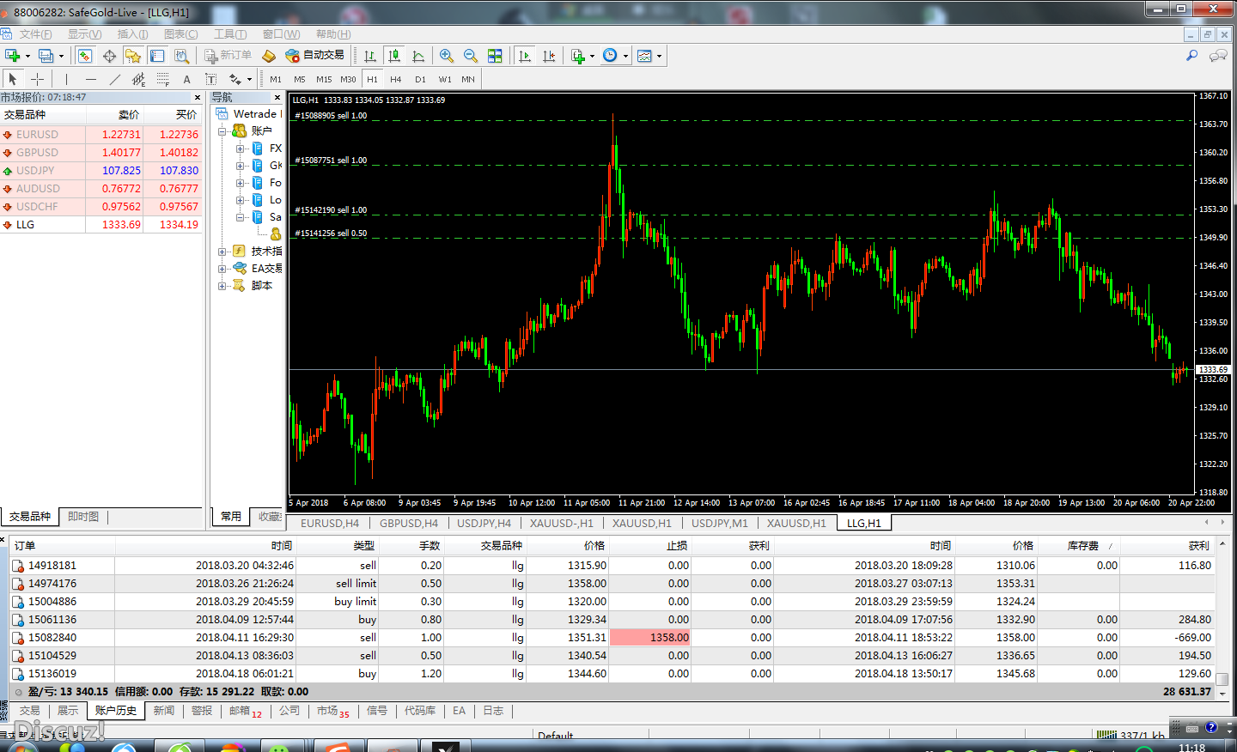Viewport: 1237px width, 752px height.
Task: Select the trendline drawing tool
Action: point(114,79)
